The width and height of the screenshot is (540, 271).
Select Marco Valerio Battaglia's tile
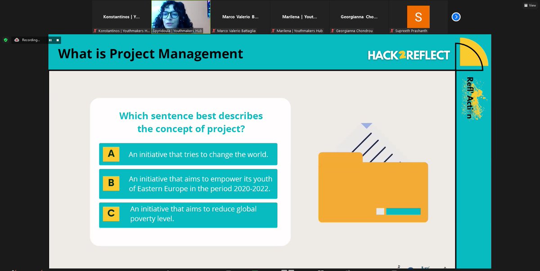click(x=240, y=17)
